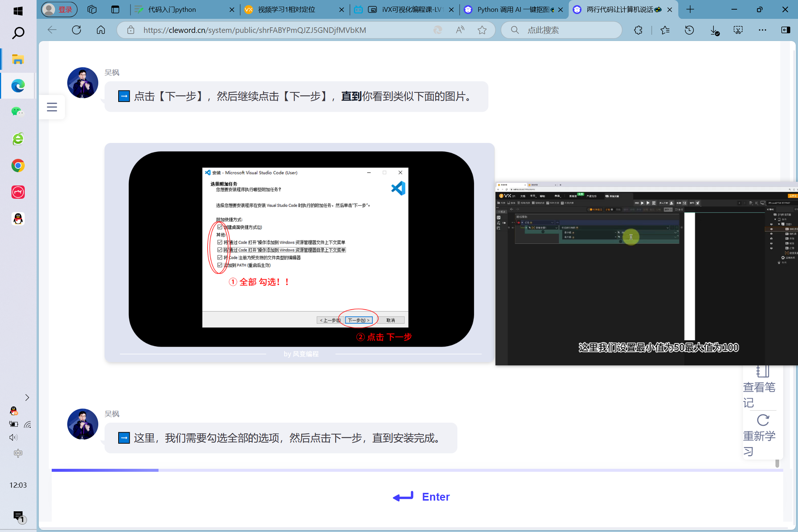Open Edge workspaces icon

click(x=92, y=10)
